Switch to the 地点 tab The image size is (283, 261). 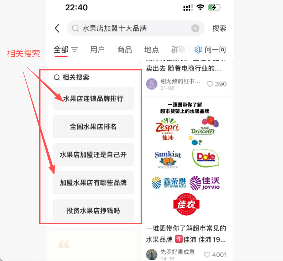[152, 49]
